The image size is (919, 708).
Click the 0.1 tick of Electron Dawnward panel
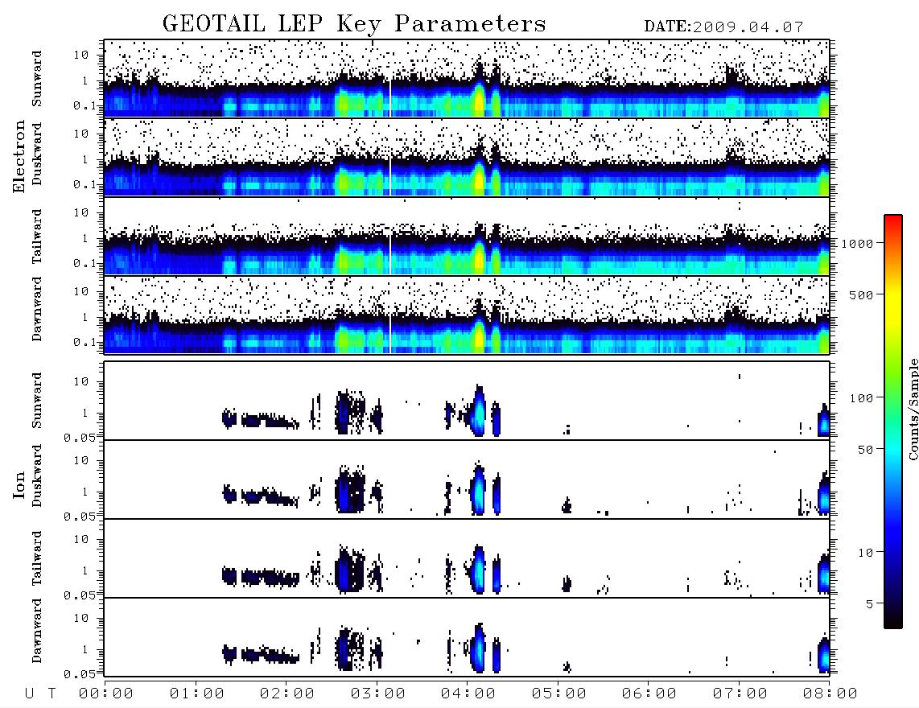[x=85, y=342]
